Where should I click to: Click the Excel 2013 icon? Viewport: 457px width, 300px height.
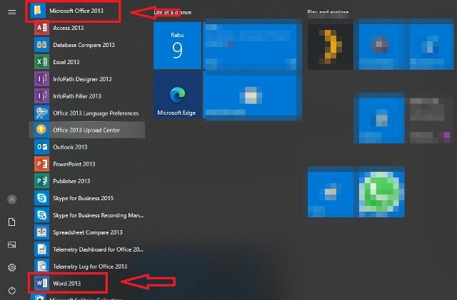pos(41,62)
